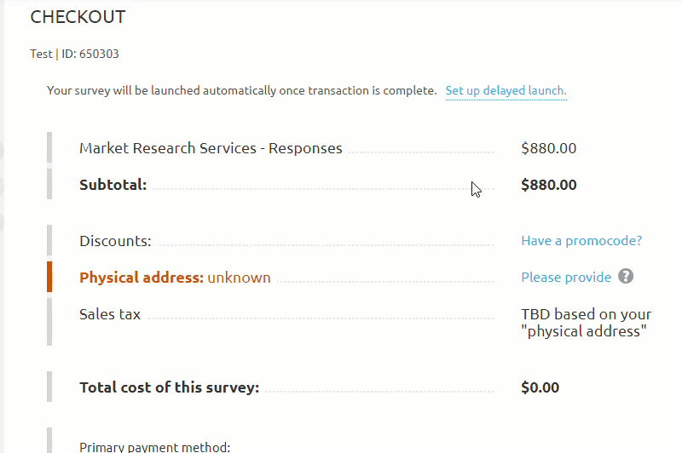
Task: Click the gray marker bar beside Sales tax
Action: click(49, 322)
